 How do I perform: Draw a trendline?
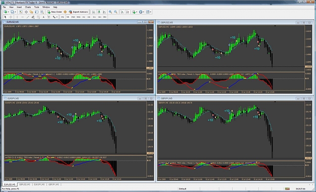tap(28, 17)
